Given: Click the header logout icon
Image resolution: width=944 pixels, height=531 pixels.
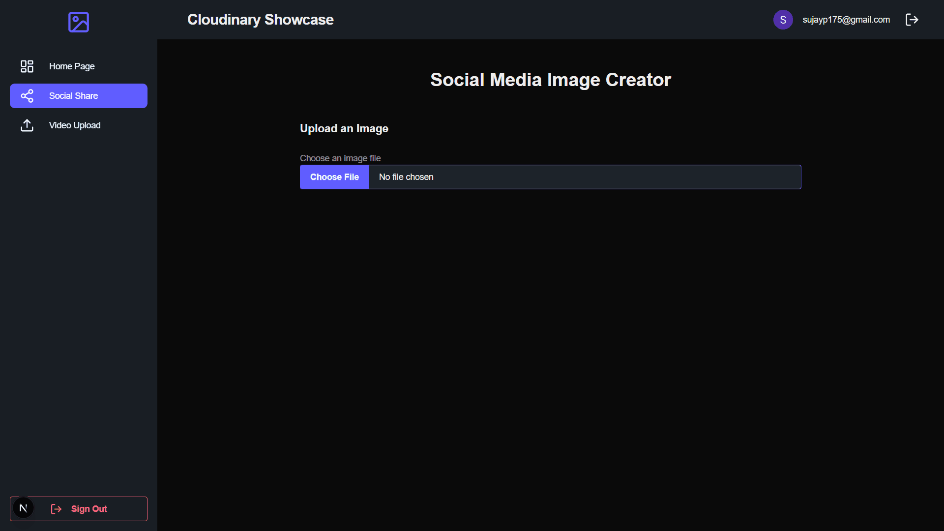Looking at the screenshot, I should tap(912, 20).
